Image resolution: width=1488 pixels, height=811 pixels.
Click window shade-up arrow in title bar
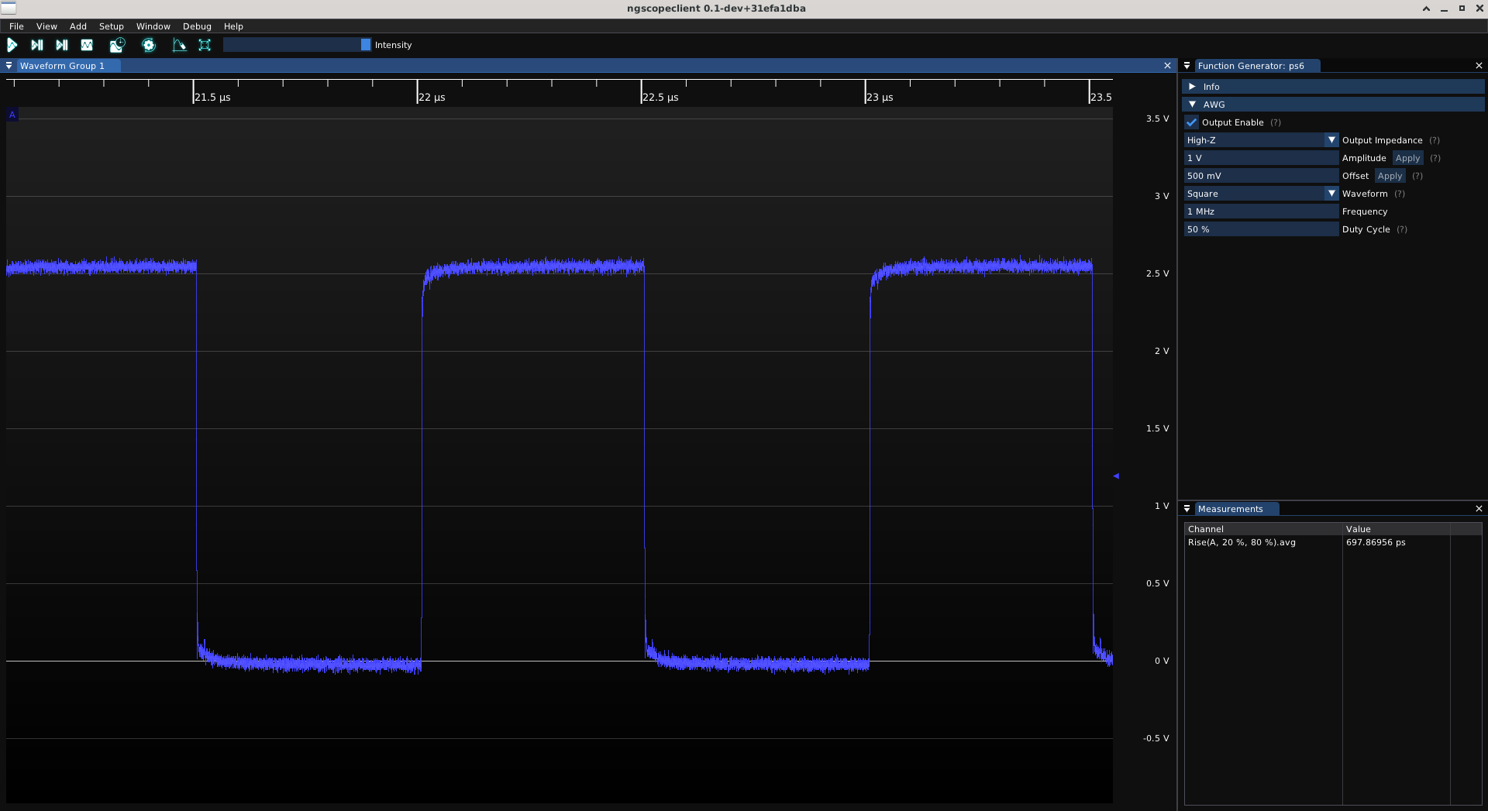tap(1426, 9)
